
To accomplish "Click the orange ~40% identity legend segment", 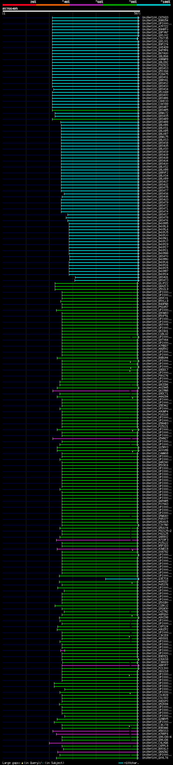I will (53, 5).
